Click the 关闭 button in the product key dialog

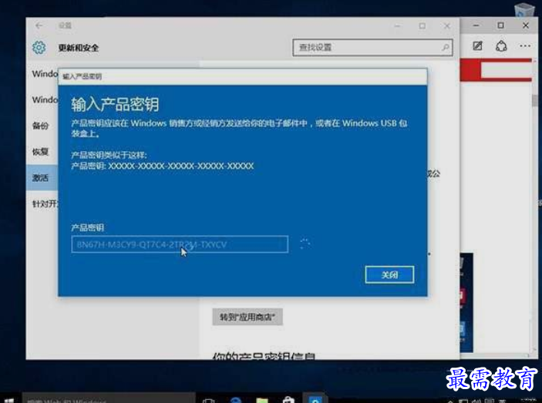click(389, 274)
